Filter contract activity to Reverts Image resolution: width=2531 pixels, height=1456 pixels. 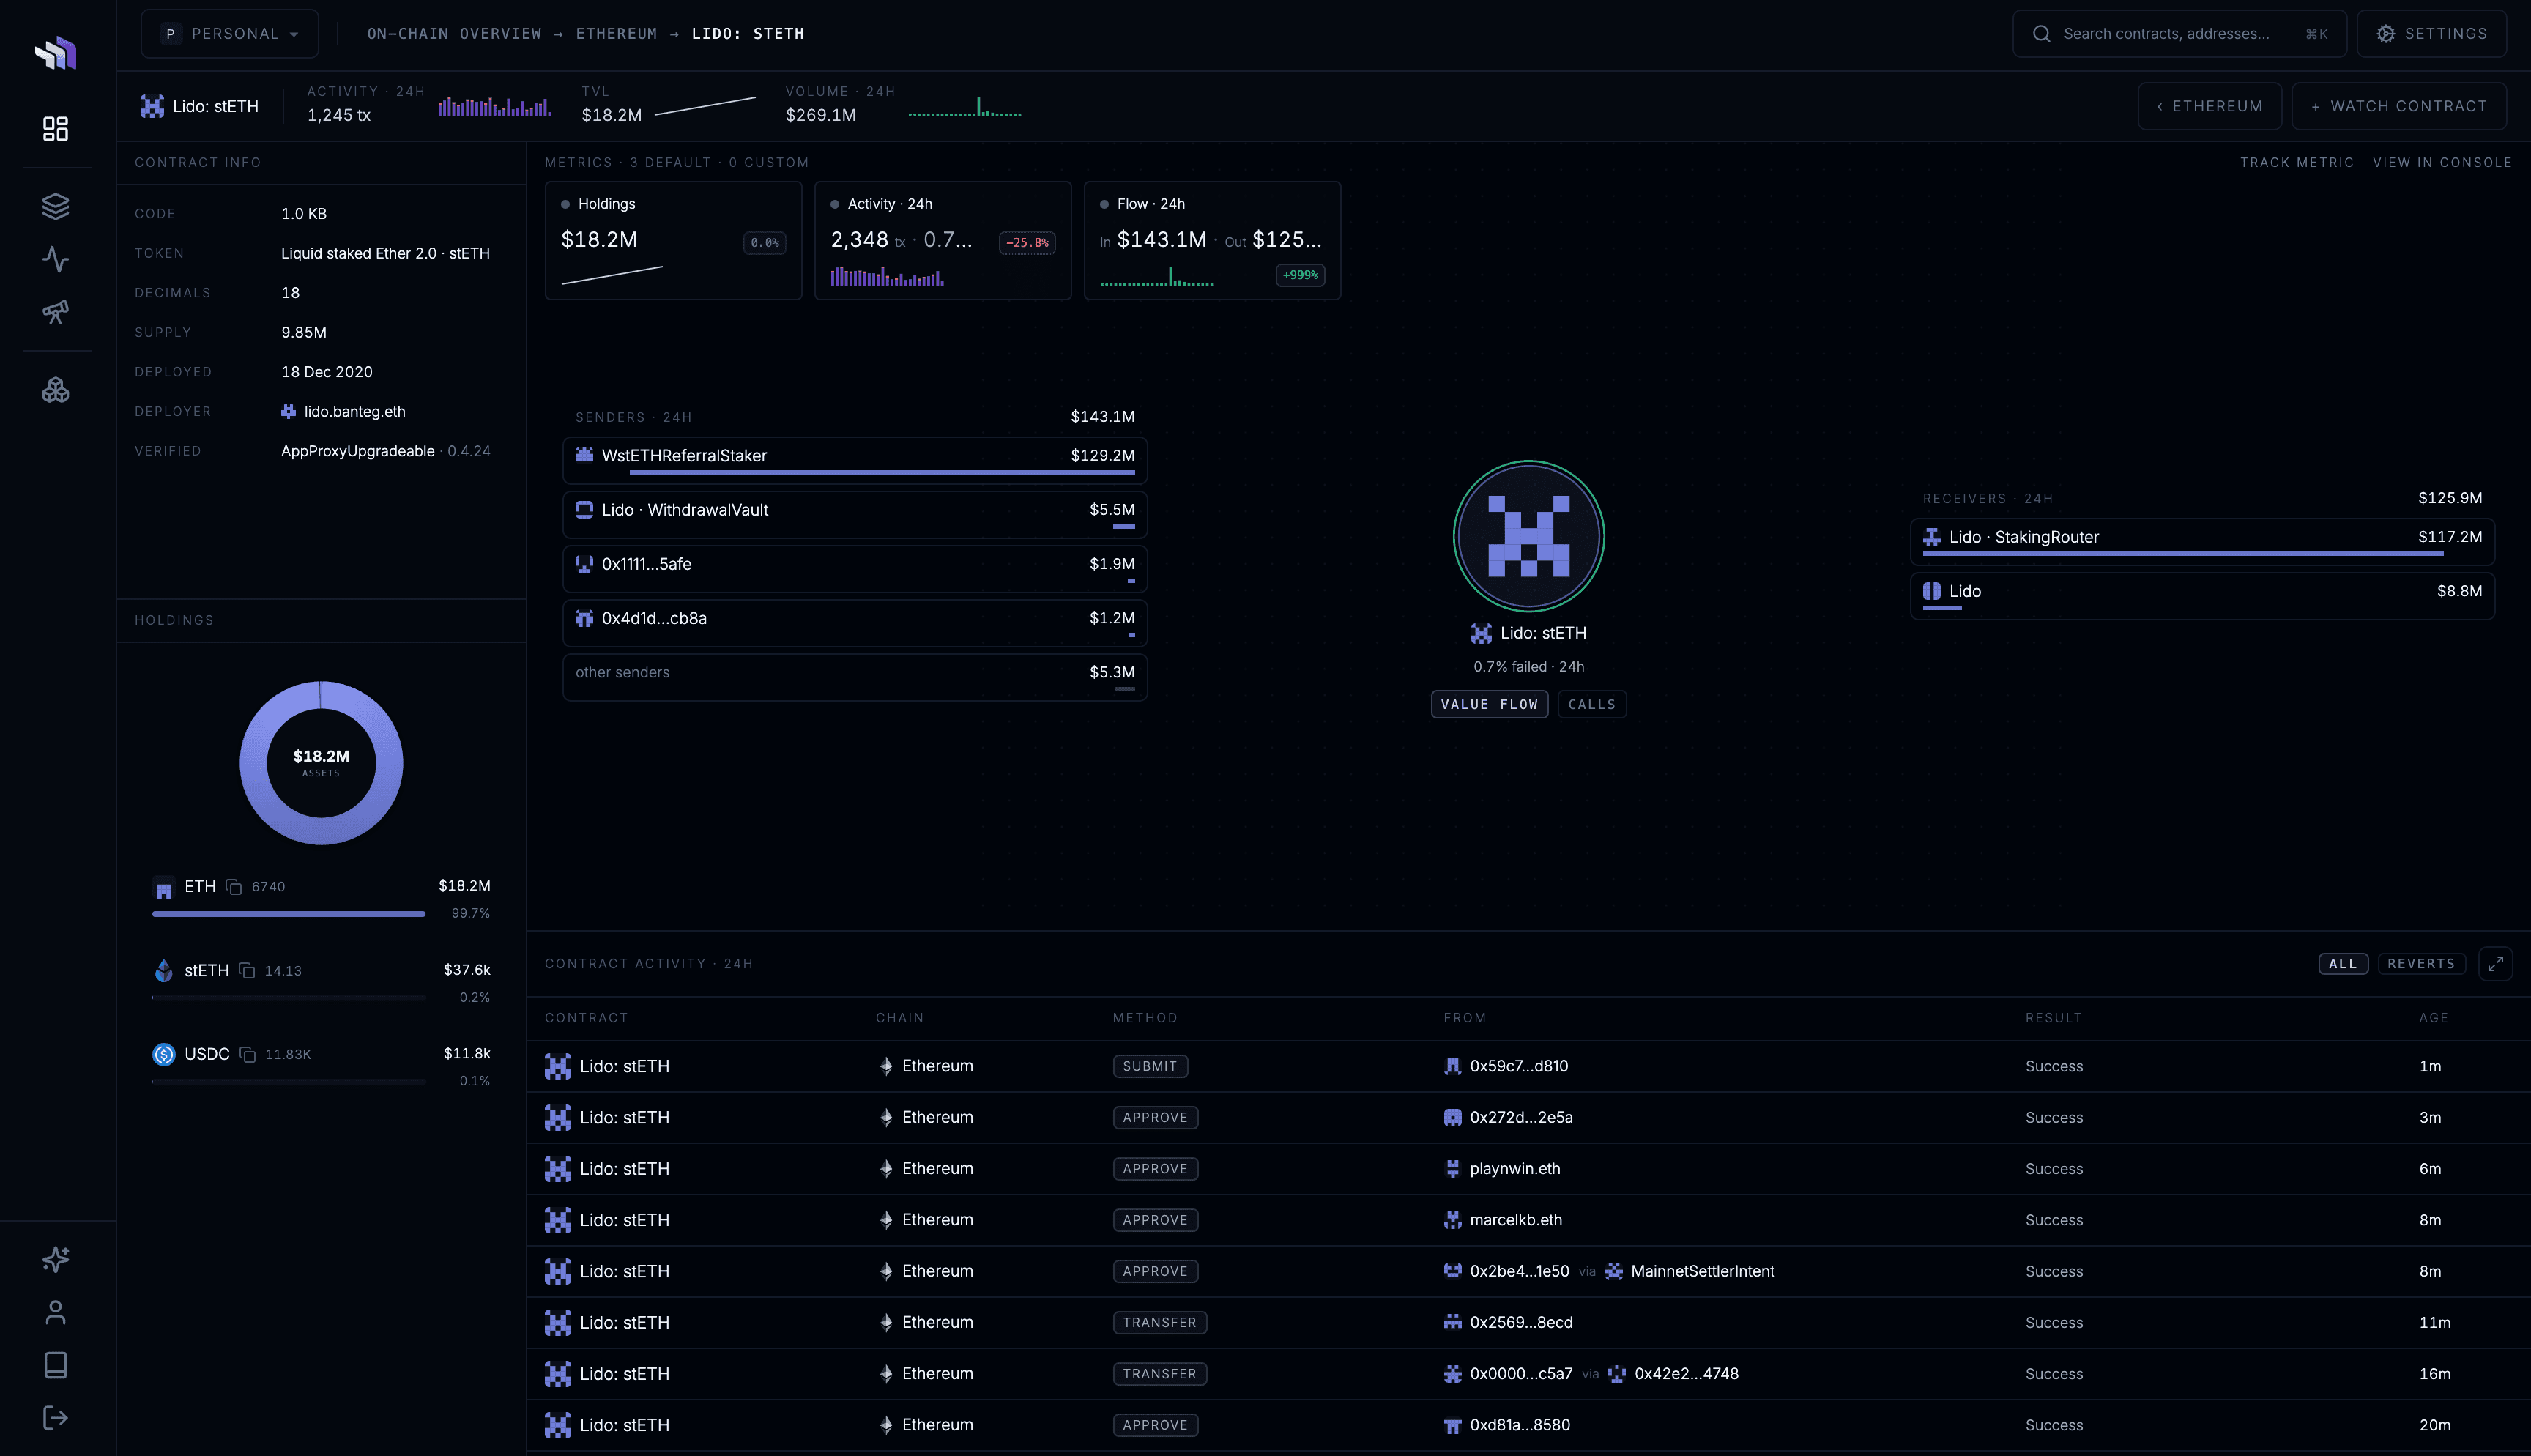click(x=2421, y=964)
